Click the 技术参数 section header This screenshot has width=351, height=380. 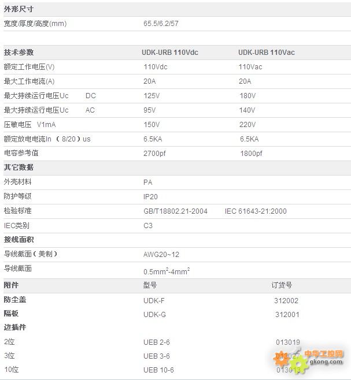pyautogui.click(x=19, y=53)
